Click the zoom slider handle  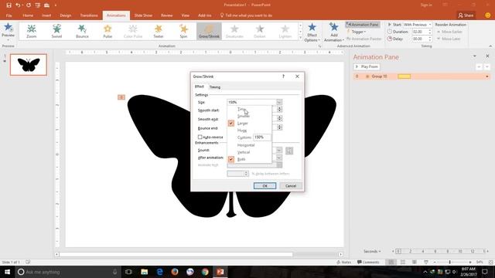tap(449, 262)
